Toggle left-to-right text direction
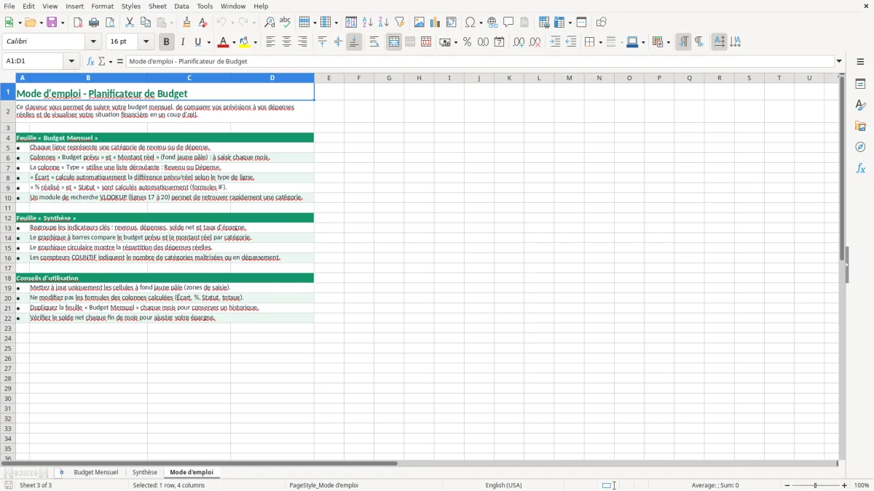The height and width of the screenshot is (491, 874). pos(683,42)
